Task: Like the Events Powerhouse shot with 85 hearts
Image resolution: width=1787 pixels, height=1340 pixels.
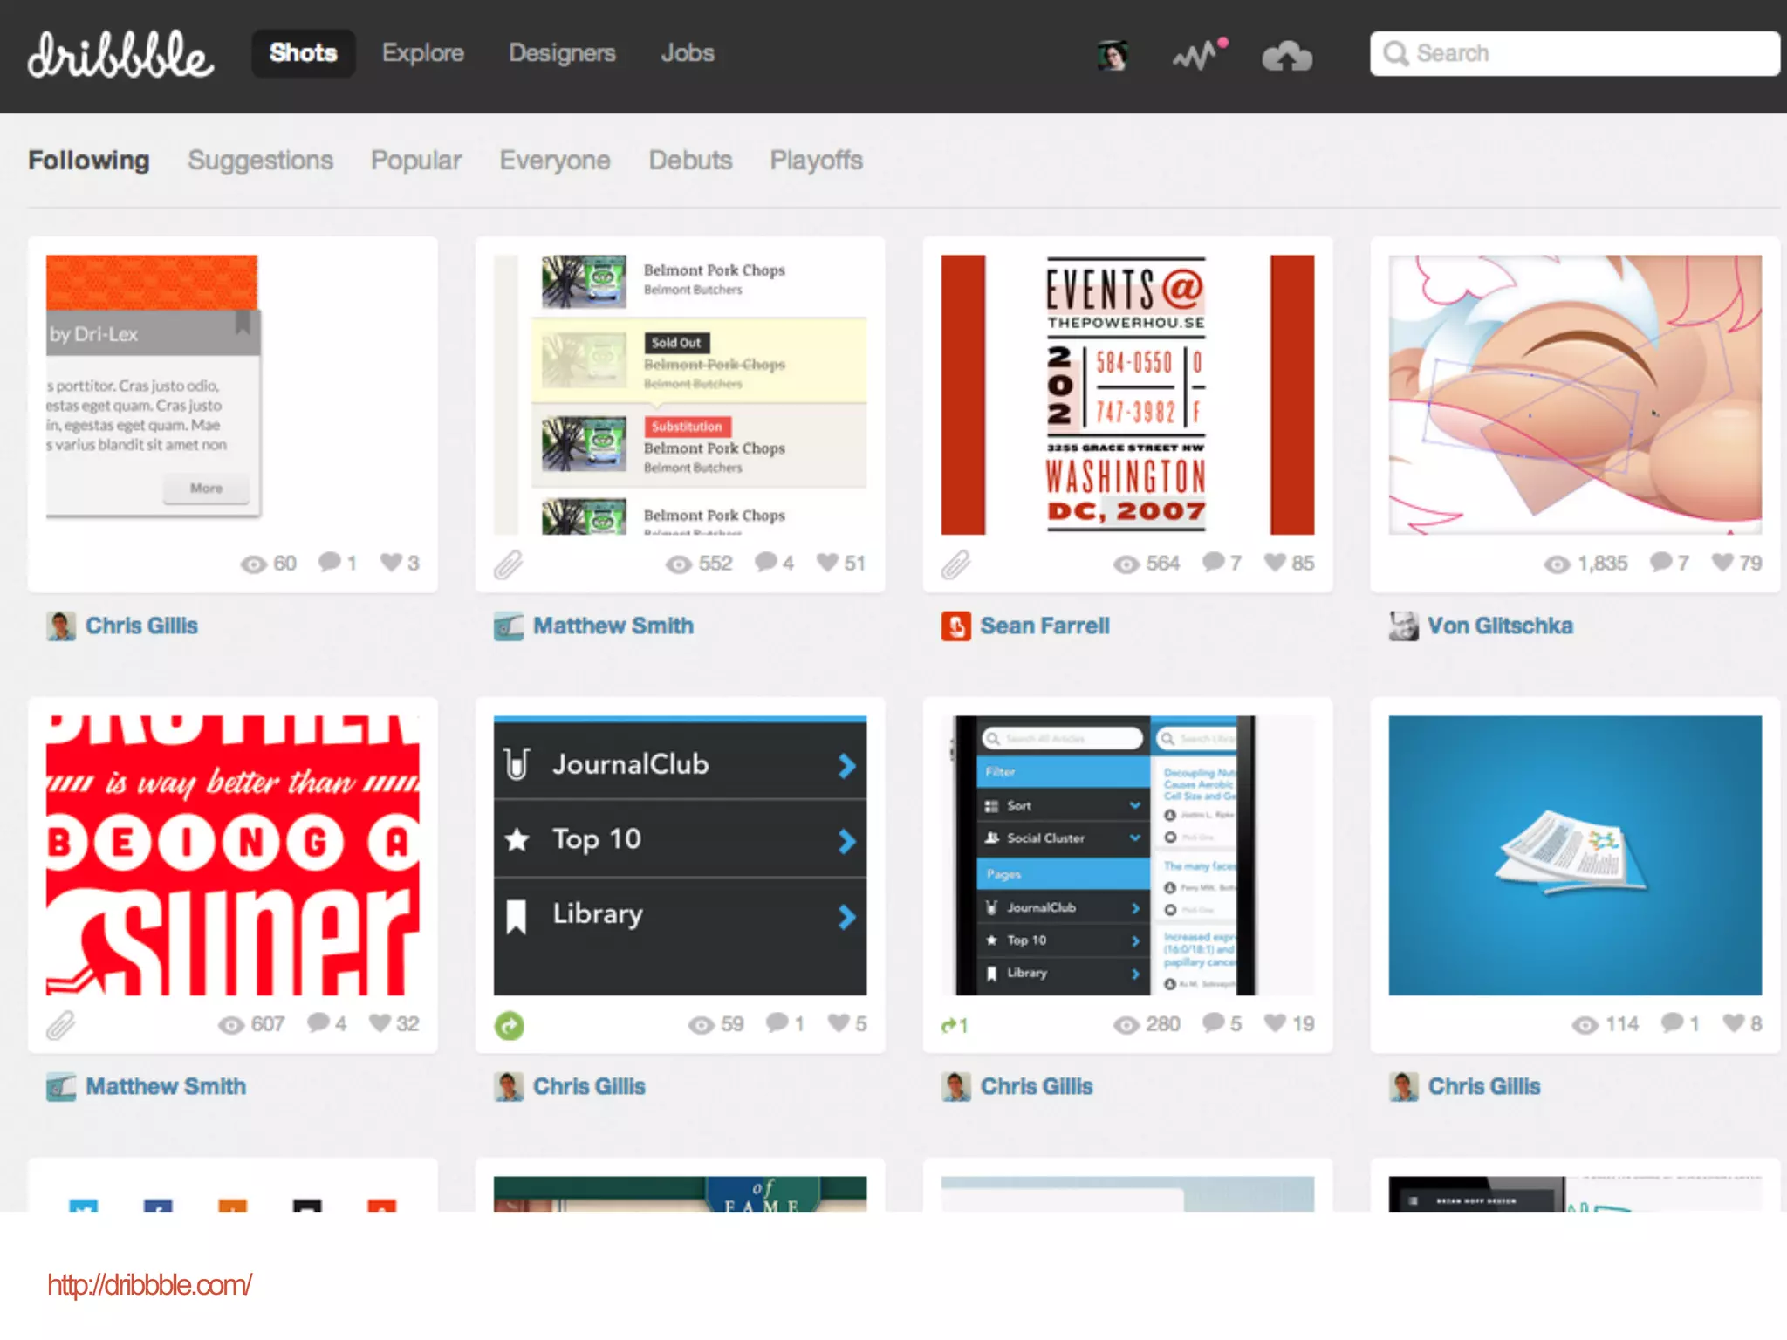Action: tap(1275, 563)
